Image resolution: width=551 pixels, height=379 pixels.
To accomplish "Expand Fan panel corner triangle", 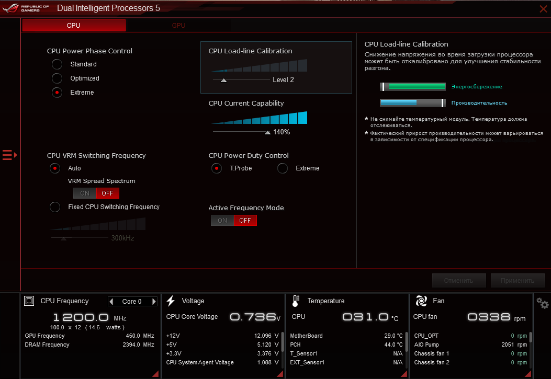I will 528,374.
